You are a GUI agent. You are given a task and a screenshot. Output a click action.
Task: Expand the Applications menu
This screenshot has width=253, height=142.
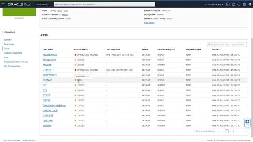[42, 4]
